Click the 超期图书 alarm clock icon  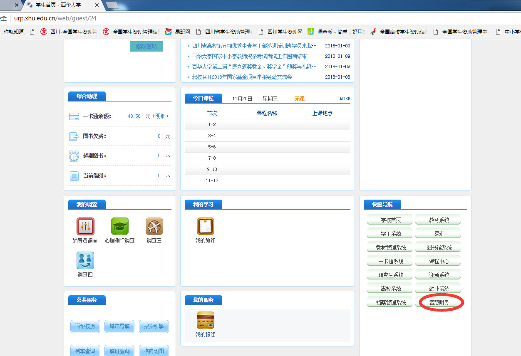click(x=74, y=156)
